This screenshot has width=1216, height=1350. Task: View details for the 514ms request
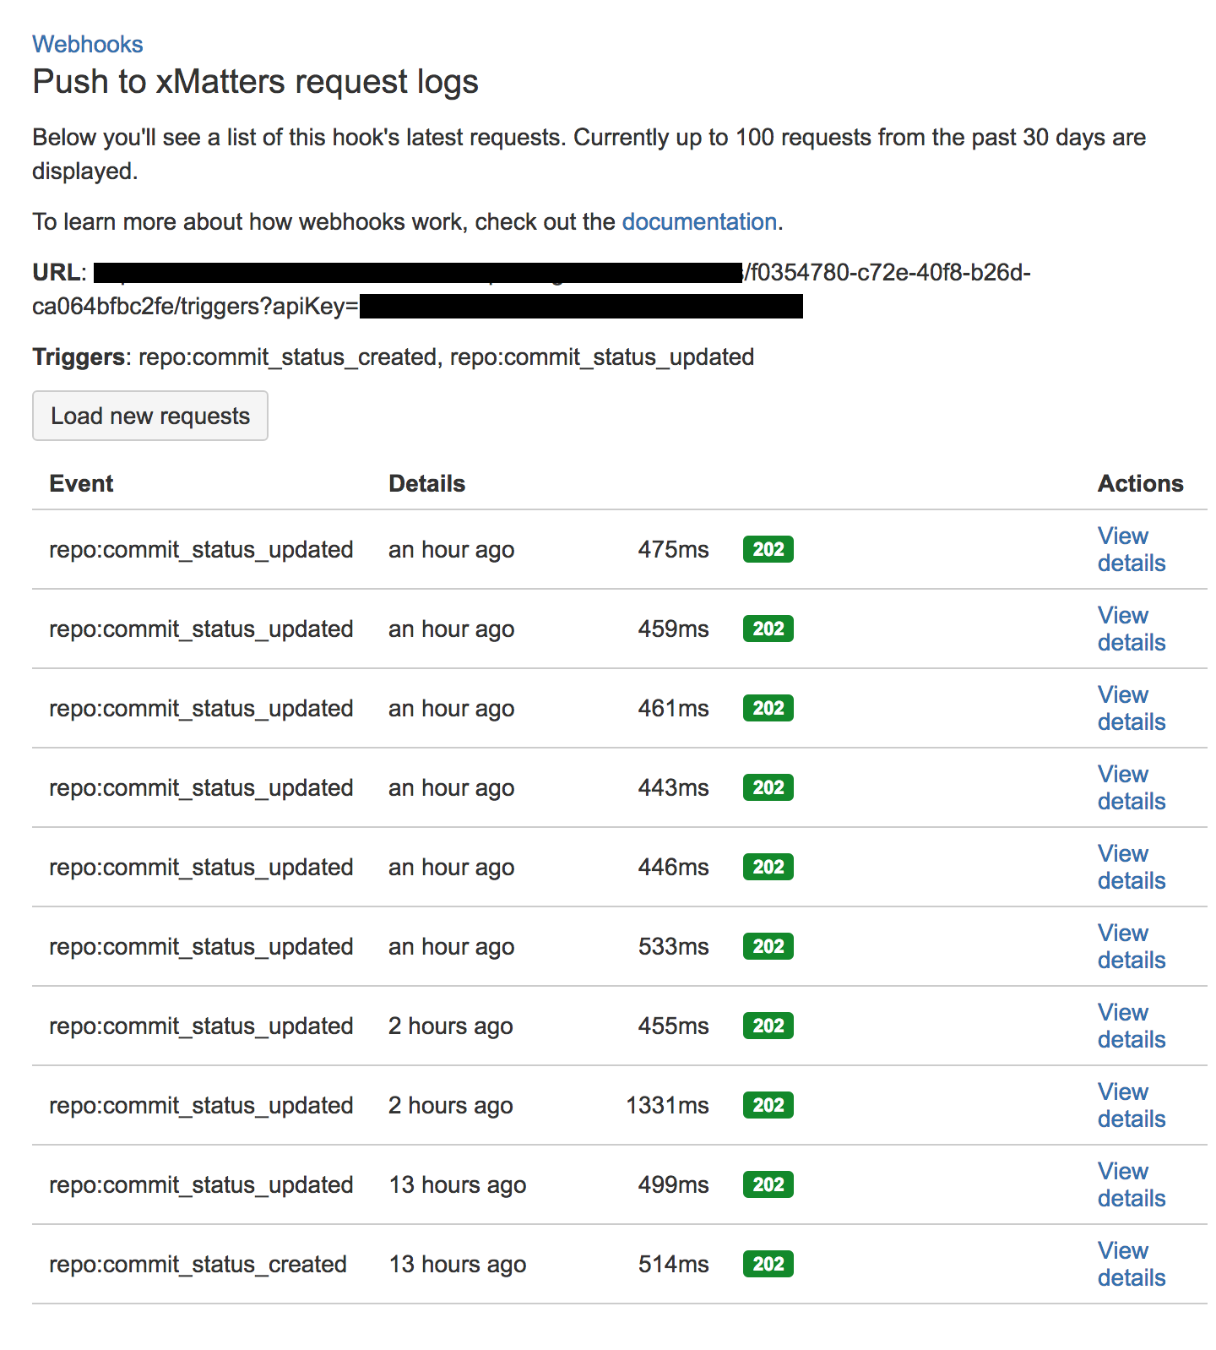tap(1132, 1264)
